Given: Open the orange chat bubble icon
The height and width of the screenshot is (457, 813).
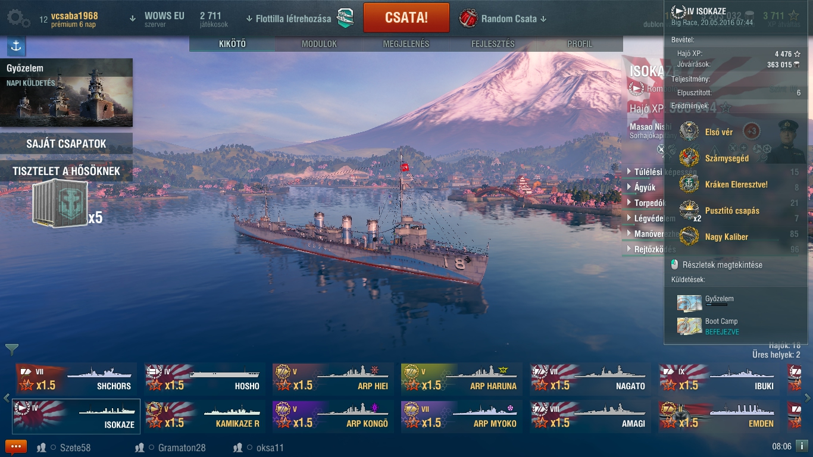Looking at the screenshot, I should (x=16, y=447).
